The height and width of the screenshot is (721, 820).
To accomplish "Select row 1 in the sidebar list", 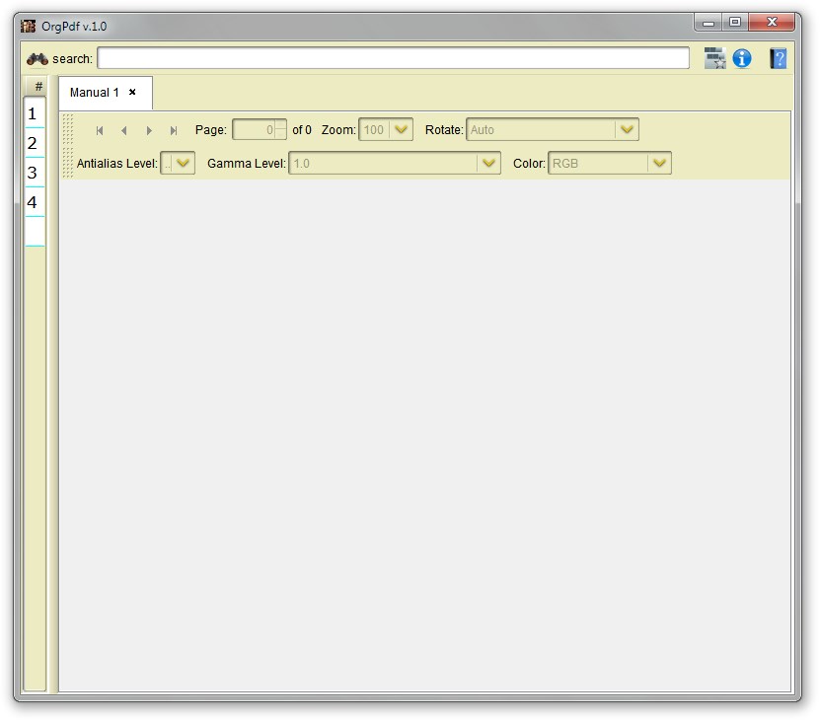I will (35, 113).
